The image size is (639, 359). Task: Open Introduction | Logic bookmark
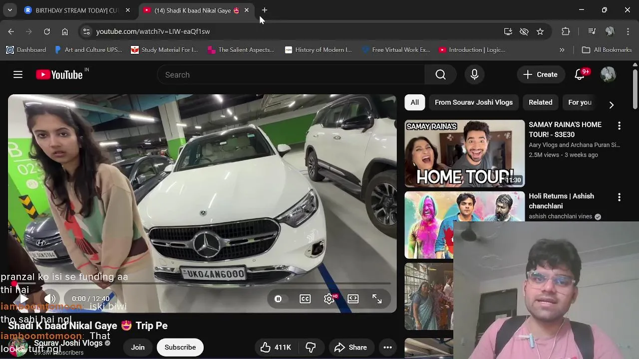point(472,50)
